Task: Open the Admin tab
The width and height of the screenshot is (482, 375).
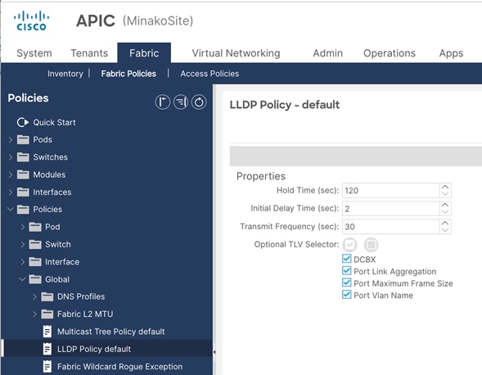Action: (x=327, y=53)
